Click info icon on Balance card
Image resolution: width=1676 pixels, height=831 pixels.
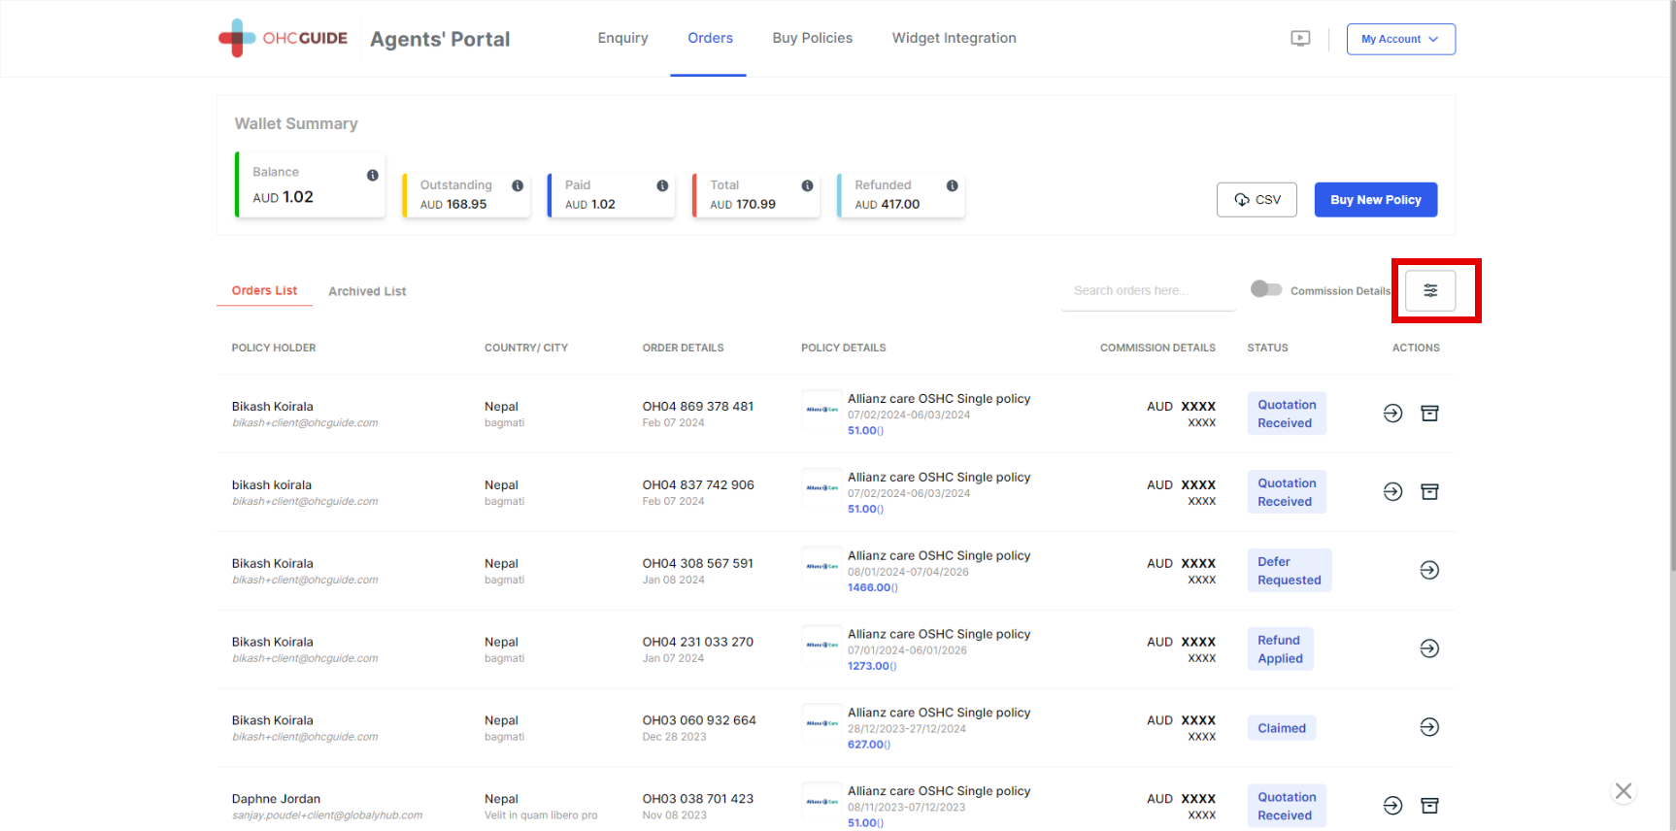[x=372, y=175]
